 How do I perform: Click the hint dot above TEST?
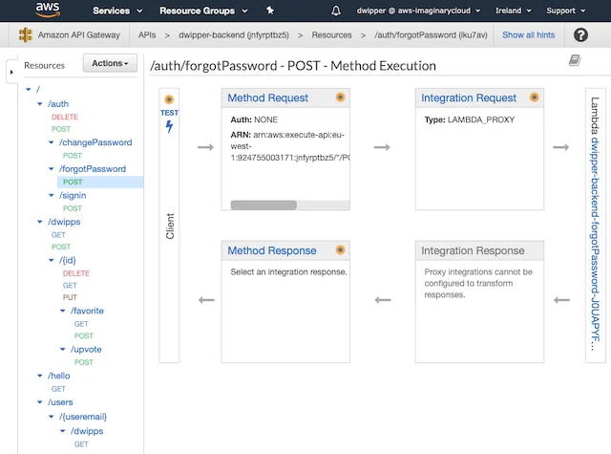(169, 99)
